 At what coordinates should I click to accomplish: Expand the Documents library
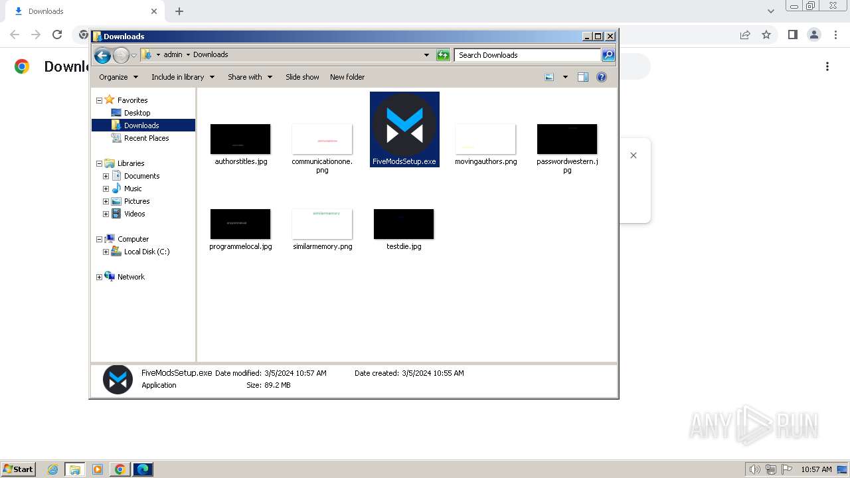click(106, 176)
